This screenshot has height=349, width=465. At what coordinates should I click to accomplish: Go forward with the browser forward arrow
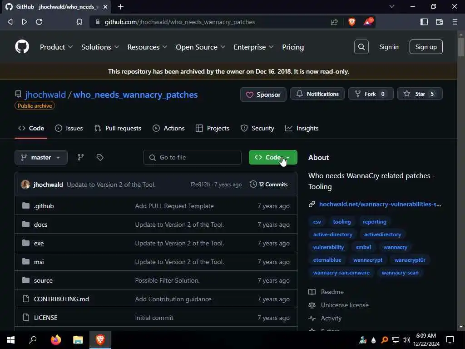click(x=25, y=22)
